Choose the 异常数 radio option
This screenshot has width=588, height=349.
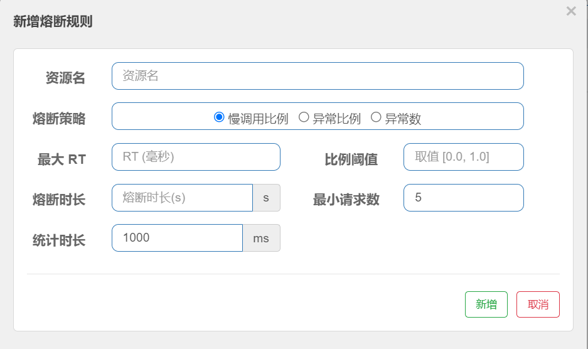pos(376,117)
